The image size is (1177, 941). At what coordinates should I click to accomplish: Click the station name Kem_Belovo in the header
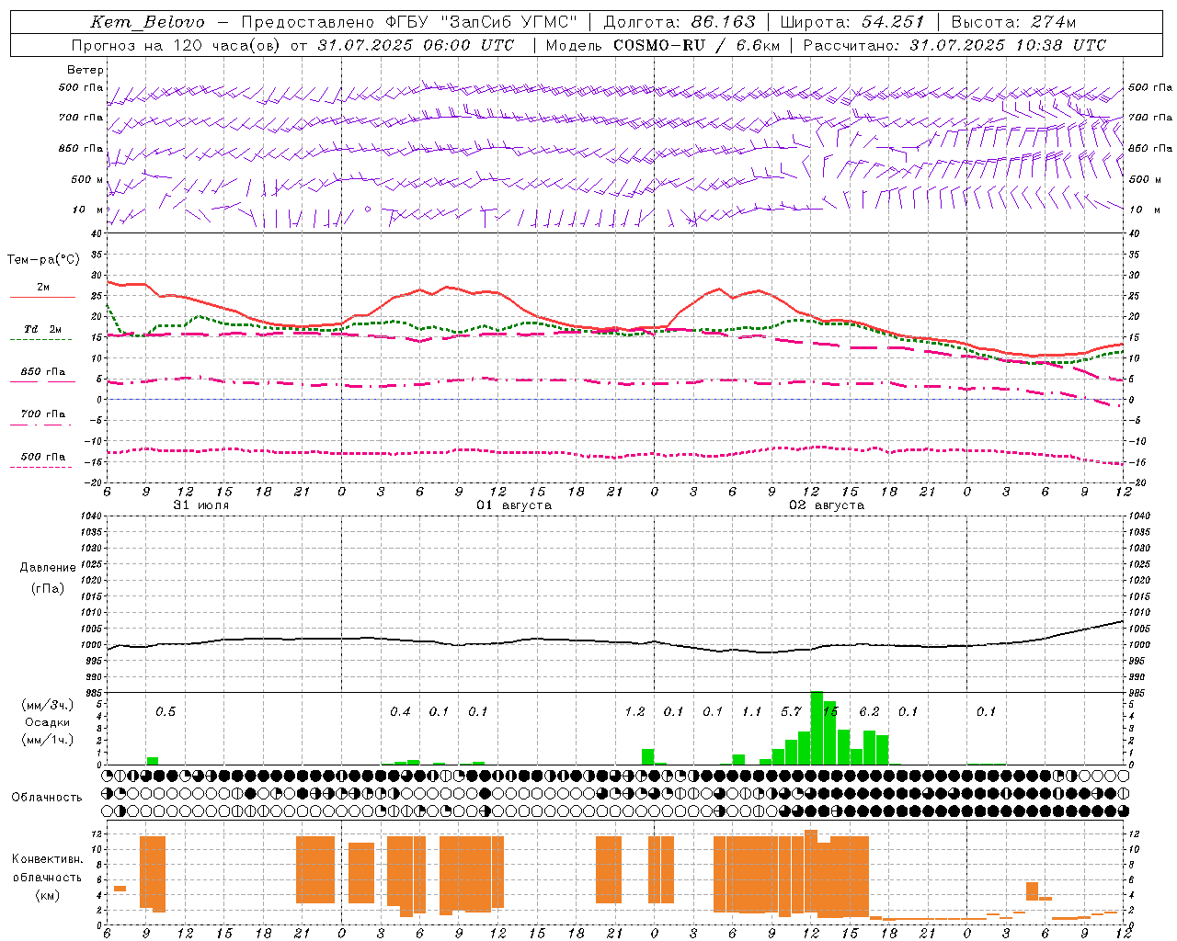pos(148,22)
